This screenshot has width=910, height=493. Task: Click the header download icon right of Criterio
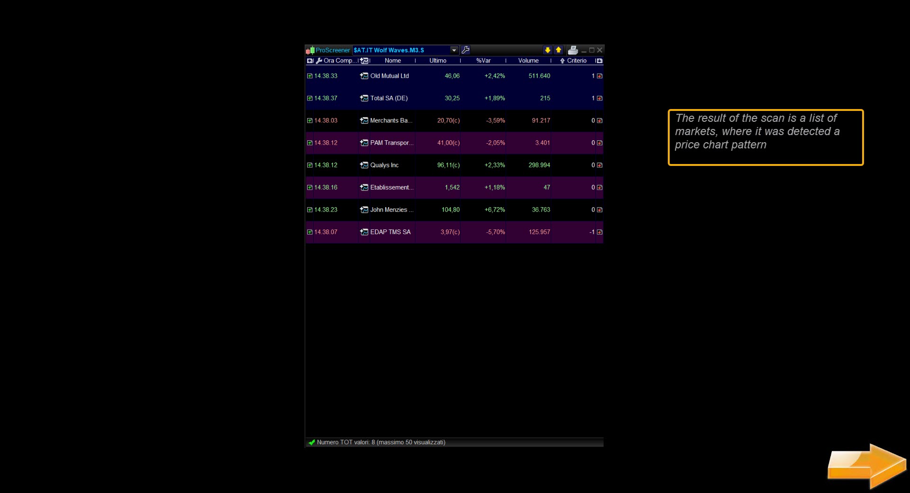click(599, 61)
